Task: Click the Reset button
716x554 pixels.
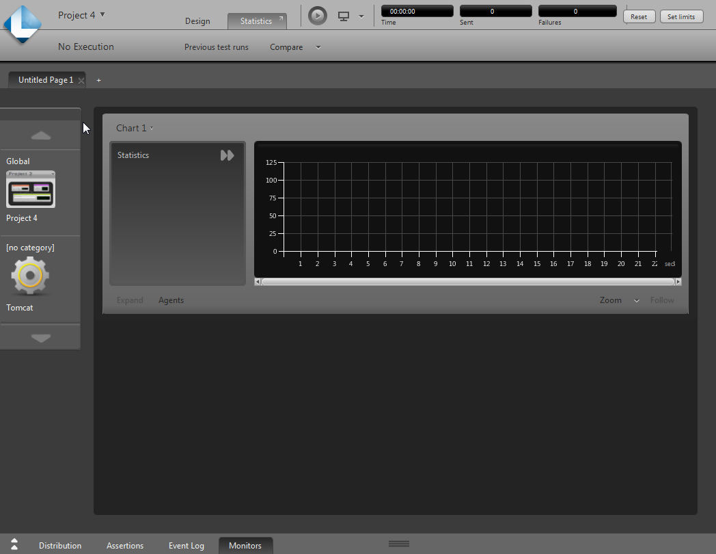Action: coord(639,16)
